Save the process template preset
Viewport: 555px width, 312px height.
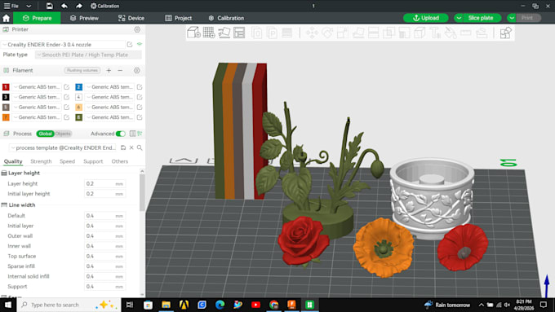coord(123,147)
